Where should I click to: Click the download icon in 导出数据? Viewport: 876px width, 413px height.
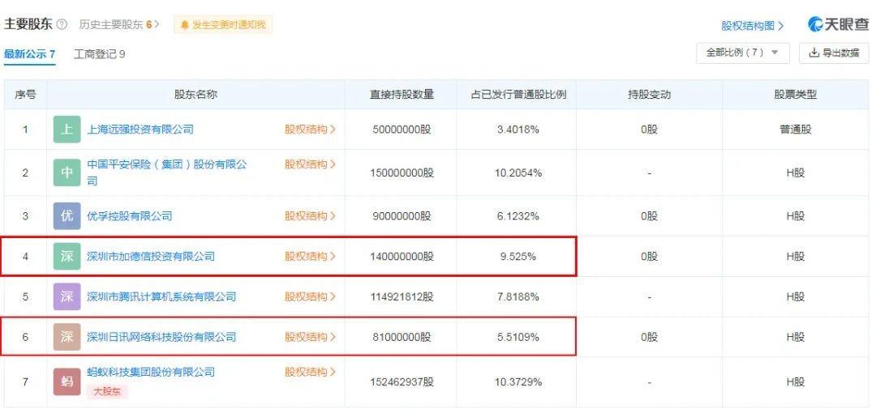(x=814, y=53)
